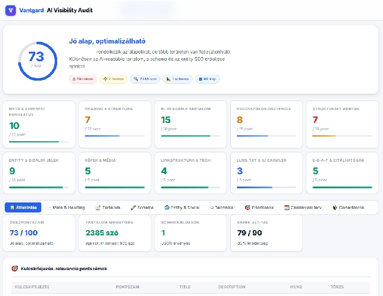Click the purple Vantgard V logo icon
Image resolution: width=383 pixels, height=296 pixels.
pyautogui.click(x=11, y=11)
